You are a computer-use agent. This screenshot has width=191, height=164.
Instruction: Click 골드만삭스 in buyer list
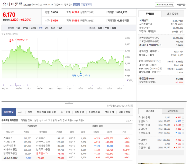(x=42, y=153)
